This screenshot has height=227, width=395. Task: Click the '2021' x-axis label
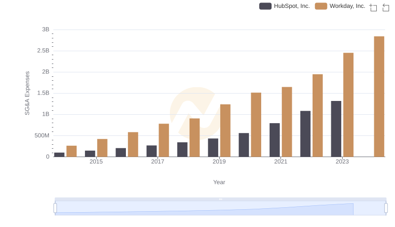coord(280,162)
